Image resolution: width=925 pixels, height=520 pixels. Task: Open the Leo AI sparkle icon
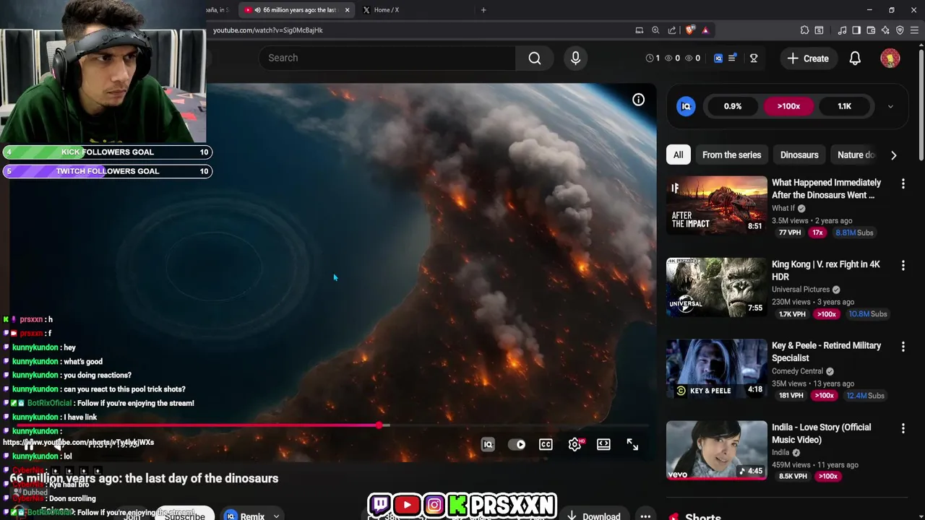click(x=885, y=30)
